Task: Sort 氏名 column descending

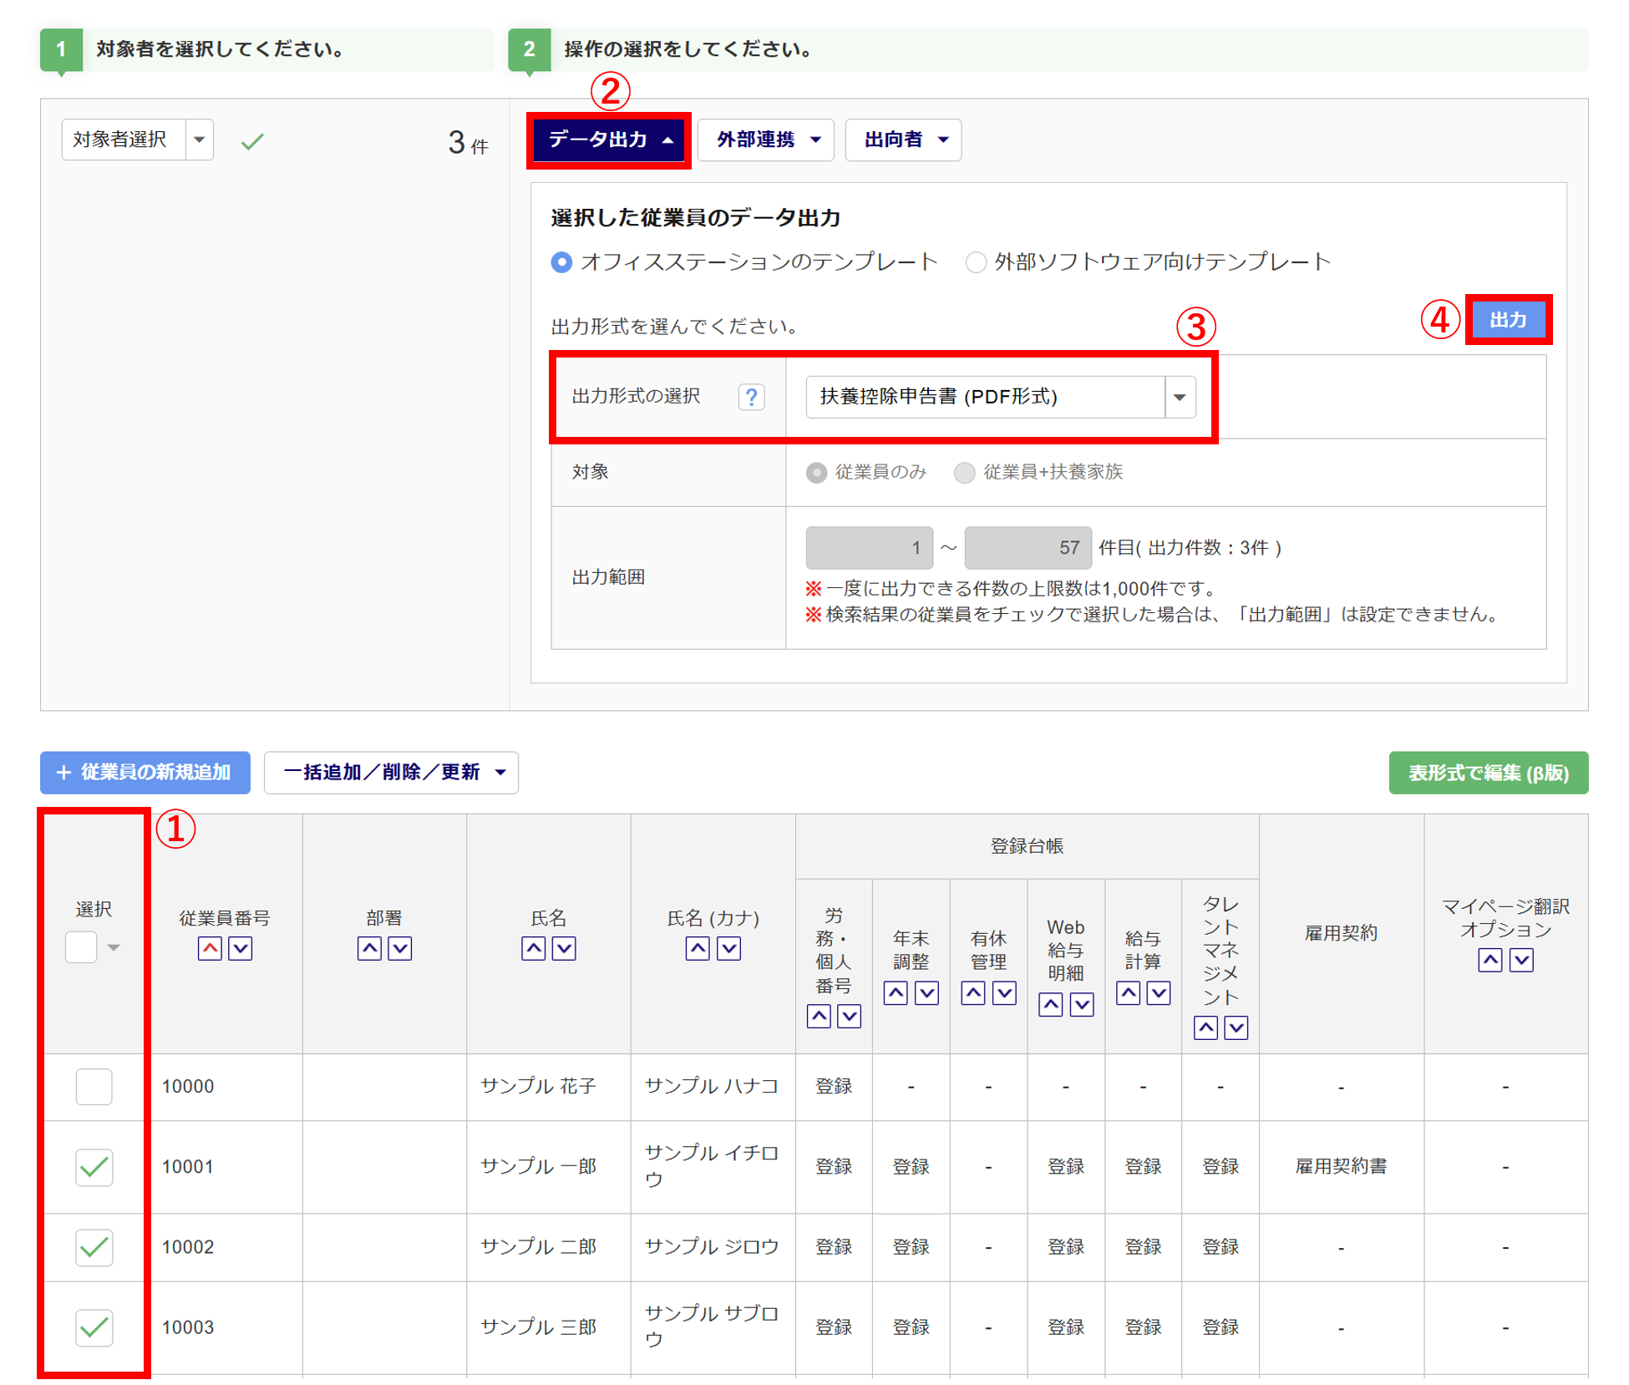Action: (x=565, y=948)
